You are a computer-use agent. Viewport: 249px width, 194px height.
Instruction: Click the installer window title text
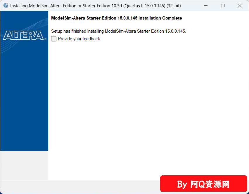[x=96, y=6]
